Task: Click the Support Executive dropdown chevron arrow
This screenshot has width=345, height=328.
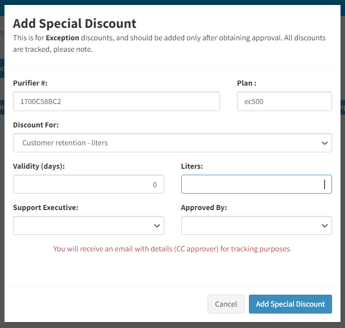Action: tap(157, 225)
